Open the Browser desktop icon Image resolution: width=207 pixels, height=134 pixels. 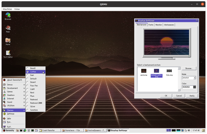[x=8, y=15]
